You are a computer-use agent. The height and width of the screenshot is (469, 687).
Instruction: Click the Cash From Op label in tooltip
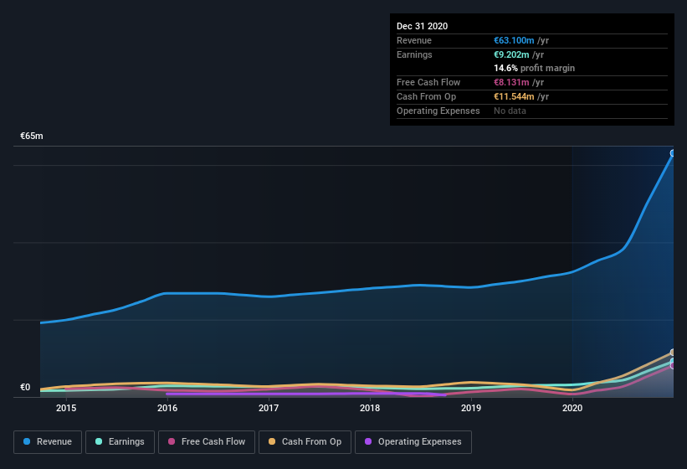tap(426, 96)
